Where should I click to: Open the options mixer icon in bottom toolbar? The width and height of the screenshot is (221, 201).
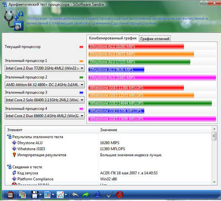[10, 195]
